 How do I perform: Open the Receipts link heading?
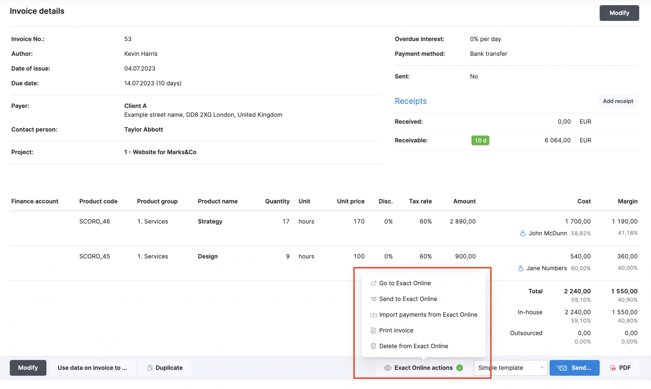click(411, 101)
